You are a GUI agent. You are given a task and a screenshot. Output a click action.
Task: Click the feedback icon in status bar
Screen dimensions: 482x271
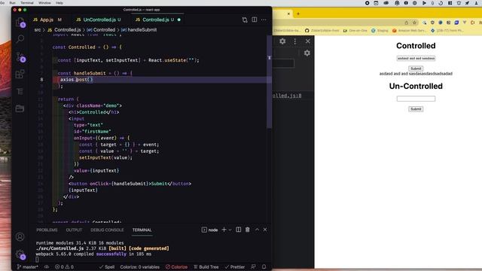[x=253, y=266]
